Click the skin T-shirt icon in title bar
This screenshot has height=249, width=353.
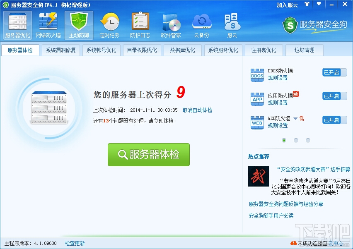pyautogui.click(x=307, y=4)
